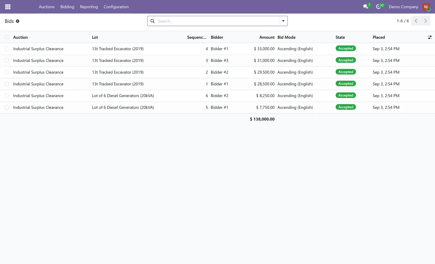Screen dimensions: 435x264
Task: Open the Bidder #3 bid row
Action: (x=217, y=60)
